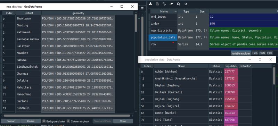278x126 pixels.
Task: Click the Achām [Achham] name cell
Action: tap(181, 72)
